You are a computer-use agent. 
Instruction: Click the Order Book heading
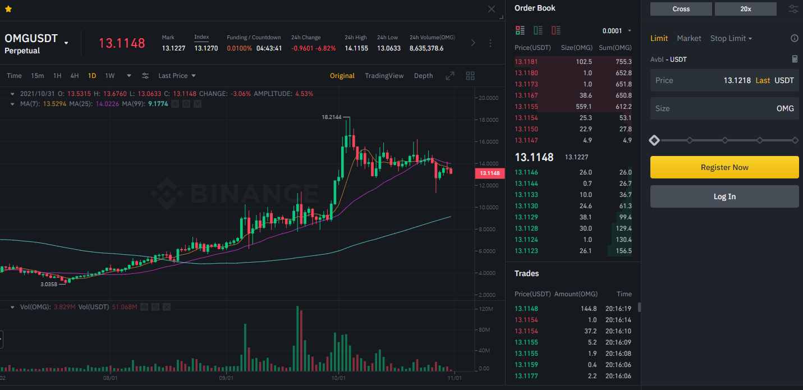pos(535,8)
